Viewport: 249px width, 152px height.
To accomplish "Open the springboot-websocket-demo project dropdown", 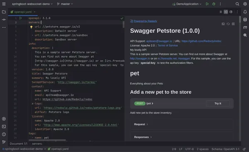I will point(32,4).
